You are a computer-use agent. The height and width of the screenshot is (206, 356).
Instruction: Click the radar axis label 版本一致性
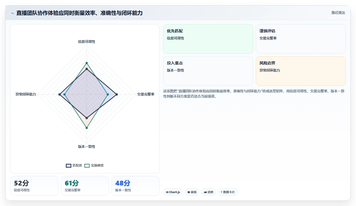tap(87, 147)
